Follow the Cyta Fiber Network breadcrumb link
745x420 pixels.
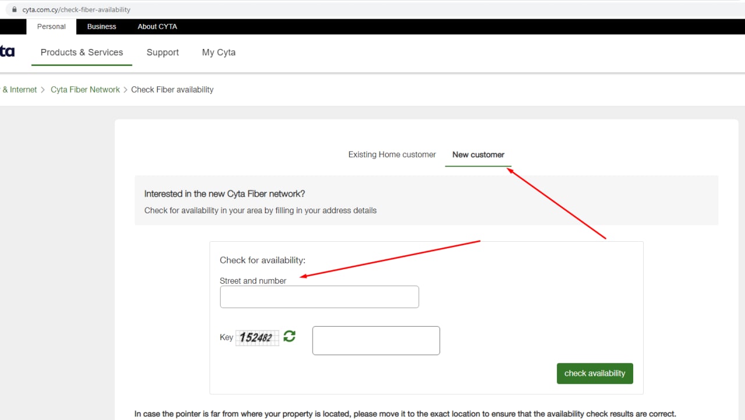tap(85, 90)
